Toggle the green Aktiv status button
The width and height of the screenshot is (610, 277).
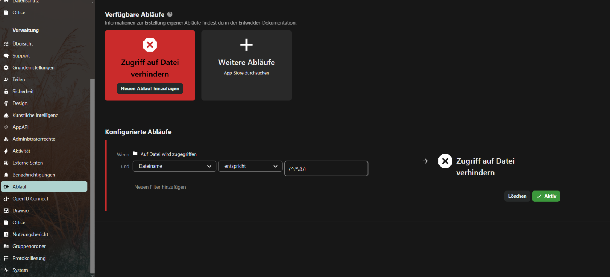546,196
